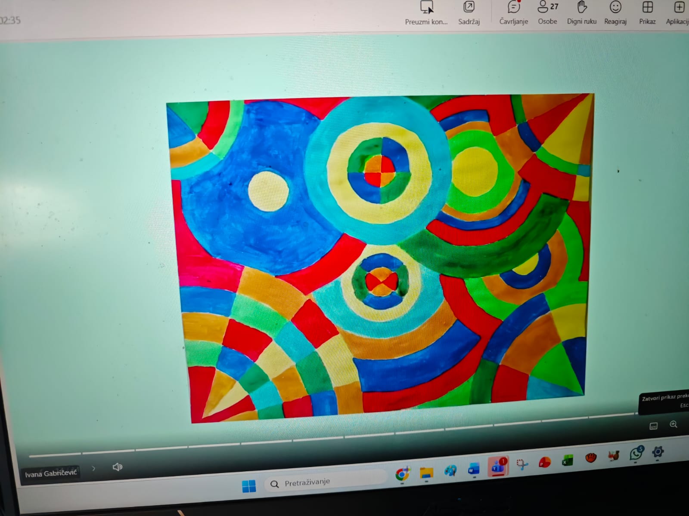Viewport: 689px width, 516px height.
Task: Open the Windows Start menu
Action: point(248,486)
